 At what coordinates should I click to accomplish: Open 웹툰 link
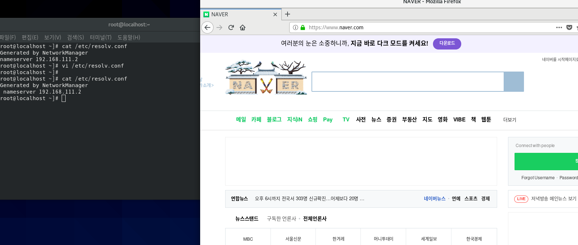coord(486,120)
